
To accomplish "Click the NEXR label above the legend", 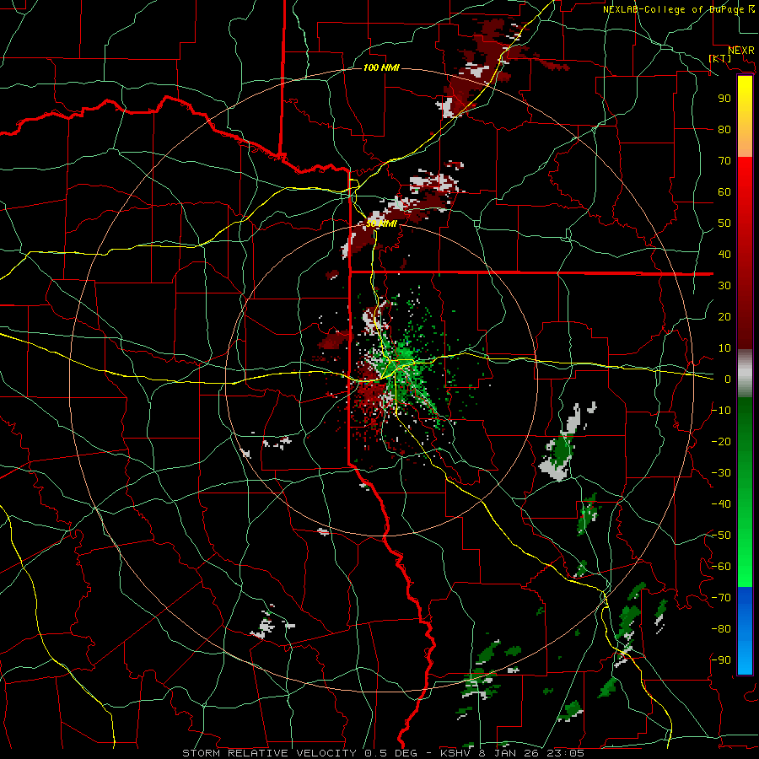I will click(741, 51).
